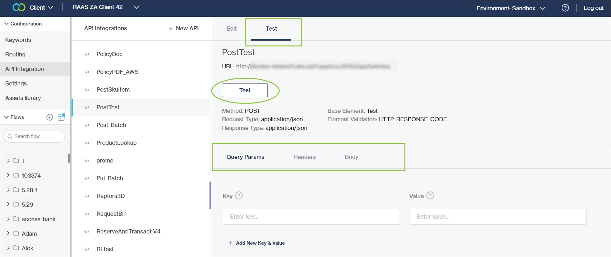Screen dimensions: 611x257
Task: Click the code icon next to PolicyDoc
Action: point(87,54)
